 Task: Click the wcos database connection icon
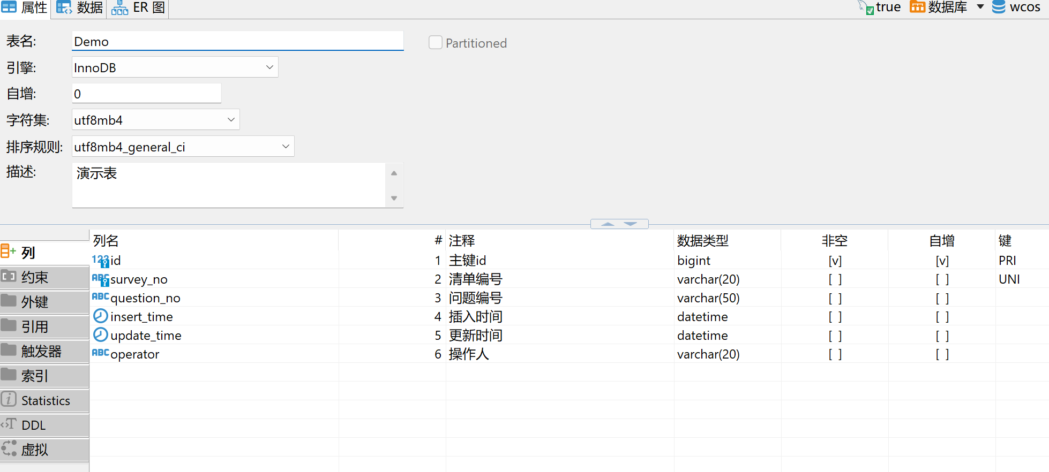point(999,7)
